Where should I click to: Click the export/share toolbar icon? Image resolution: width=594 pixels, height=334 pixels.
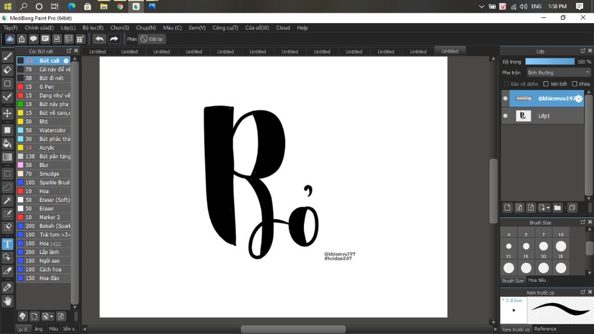pos(21,39)
